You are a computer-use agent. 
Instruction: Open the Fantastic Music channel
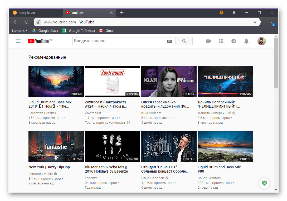(40, 174)
